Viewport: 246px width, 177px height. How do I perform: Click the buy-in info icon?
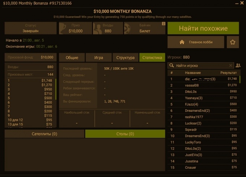(164, 24)
